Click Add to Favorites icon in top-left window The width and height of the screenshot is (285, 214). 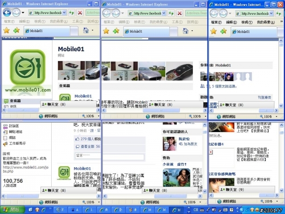pyautogui.click(x=16, y=30)
